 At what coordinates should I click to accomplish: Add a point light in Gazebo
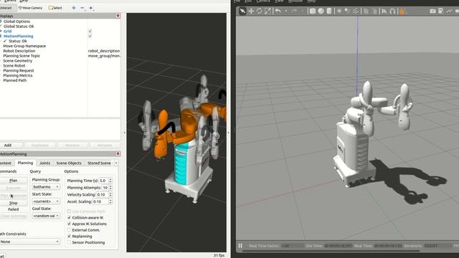pos(339,11)
